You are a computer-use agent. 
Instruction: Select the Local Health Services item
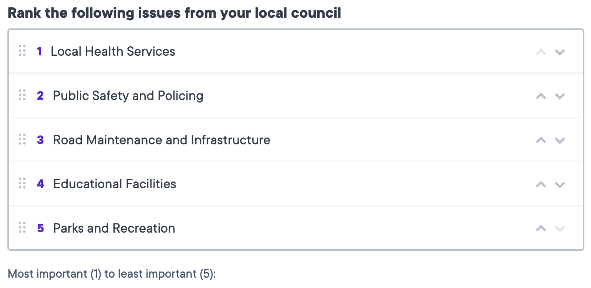point(113,51)
